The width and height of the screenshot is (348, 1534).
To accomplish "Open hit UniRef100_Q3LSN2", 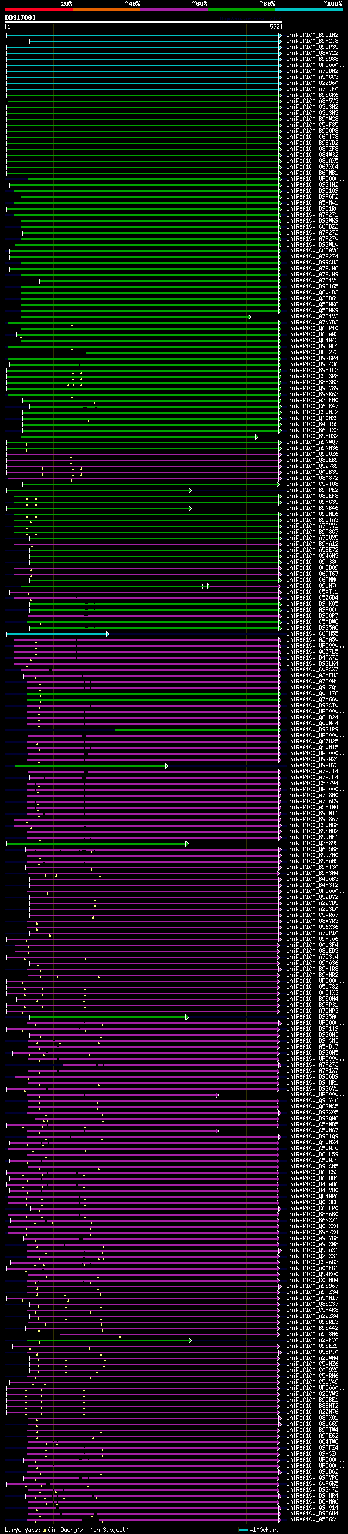I will [312, 107].
